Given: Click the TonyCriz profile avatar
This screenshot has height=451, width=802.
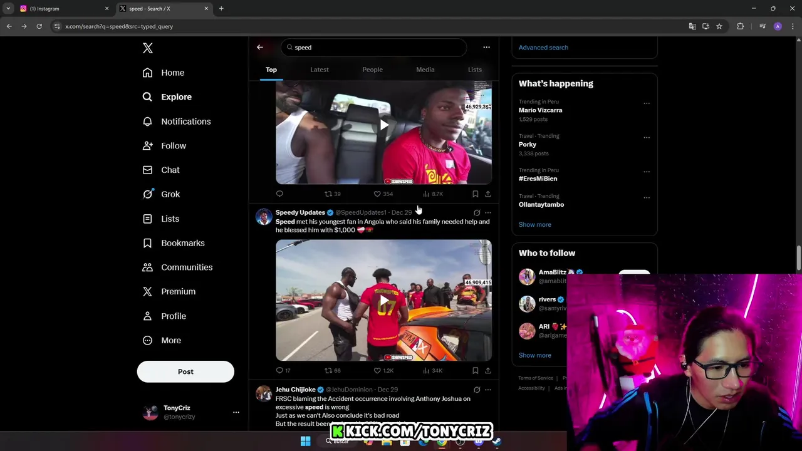Looking at the screenshot, I should click(150, 412).
